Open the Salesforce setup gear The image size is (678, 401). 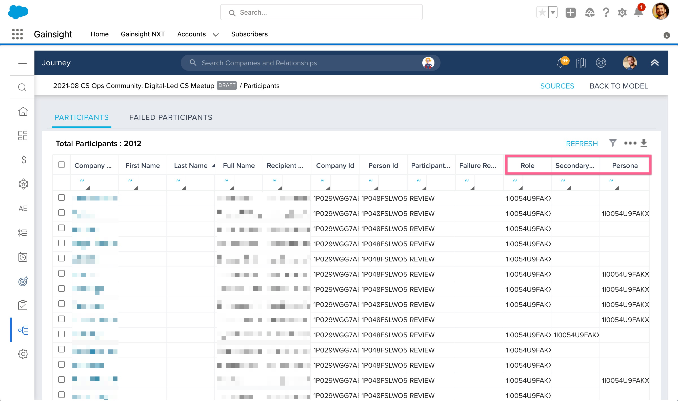[x=622, y=12]
